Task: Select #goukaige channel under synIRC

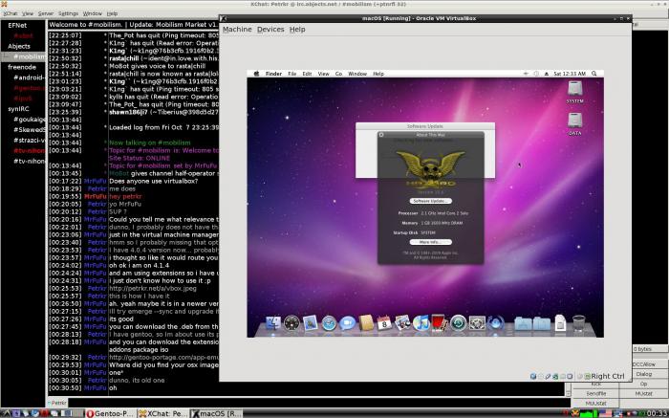Action: click(x=29, y=120)
